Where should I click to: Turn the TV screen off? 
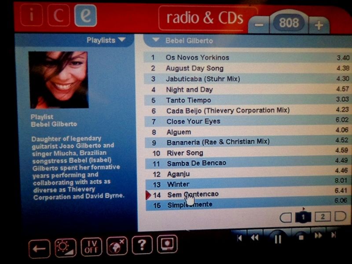[91, 247]
